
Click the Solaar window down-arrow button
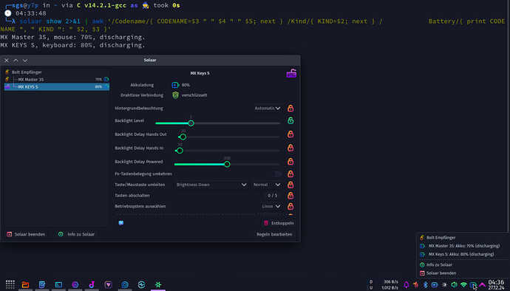click(x=25, y=61)
